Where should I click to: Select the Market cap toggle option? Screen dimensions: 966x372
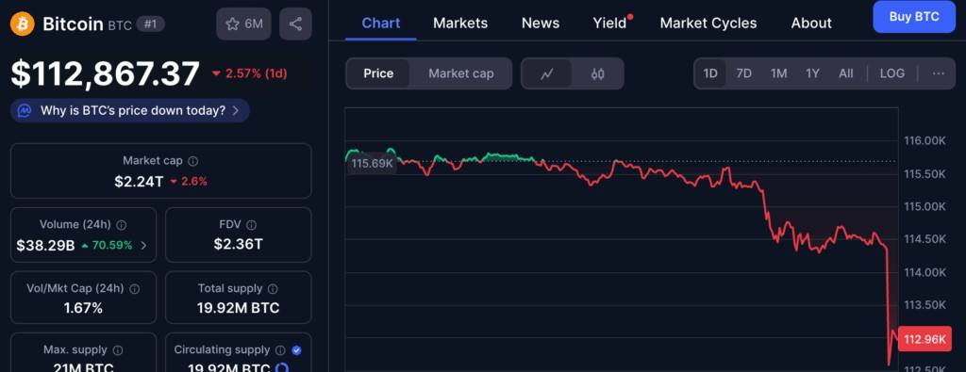pyautogui.click(x=460, y=73)
